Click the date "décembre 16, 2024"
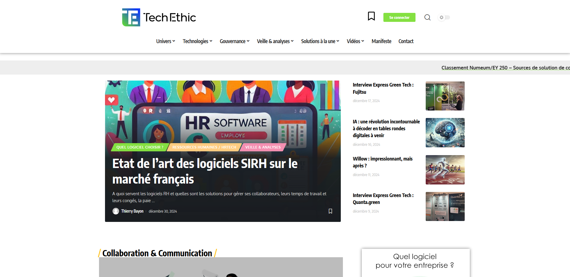The height and width of the screenshot is (277, 570). pos(366,145)
